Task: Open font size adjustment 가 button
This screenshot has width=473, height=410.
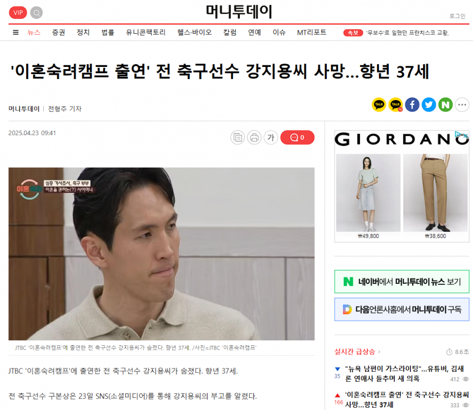Action: click(271, 138)
